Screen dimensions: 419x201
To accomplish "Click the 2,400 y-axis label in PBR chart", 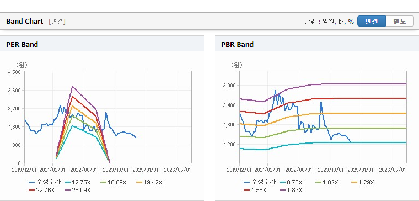I will pos(230,105).
